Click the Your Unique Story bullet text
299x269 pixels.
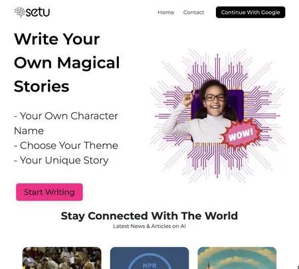[x=61, y=160]
